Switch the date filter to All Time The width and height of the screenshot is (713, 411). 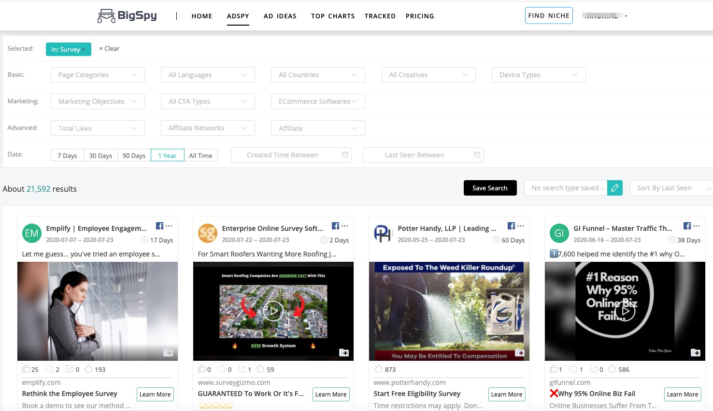click(201, 155)
